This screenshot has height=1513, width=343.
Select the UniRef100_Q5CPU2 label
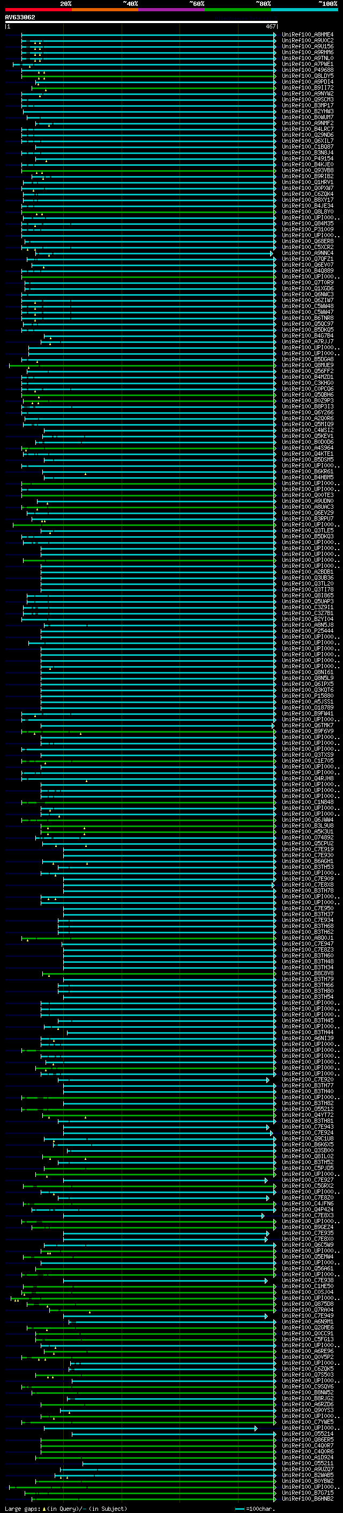[x=308, y=843]
